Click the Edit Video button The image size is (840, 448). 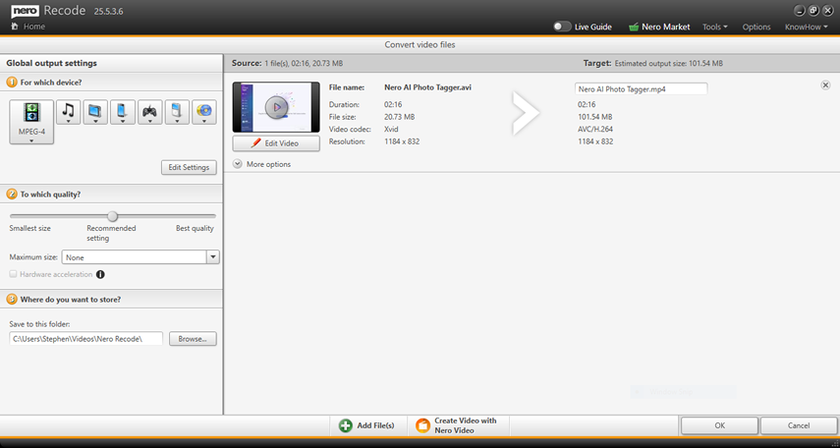[x=276, y=143]
